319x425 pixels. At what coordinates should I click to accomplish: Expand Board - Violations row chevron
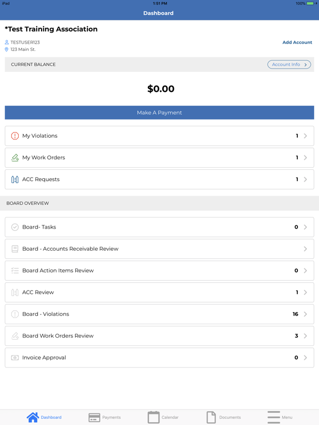coord(306,314)
